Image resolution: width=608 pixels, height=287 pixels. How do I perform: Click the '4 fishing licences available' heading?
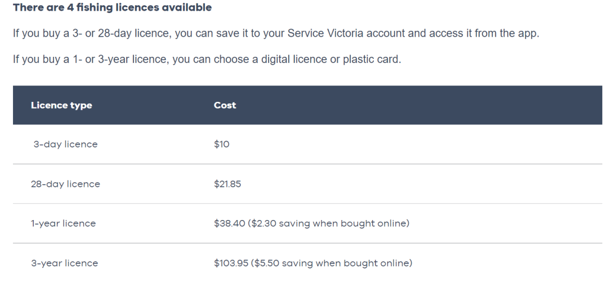(113, 8)
